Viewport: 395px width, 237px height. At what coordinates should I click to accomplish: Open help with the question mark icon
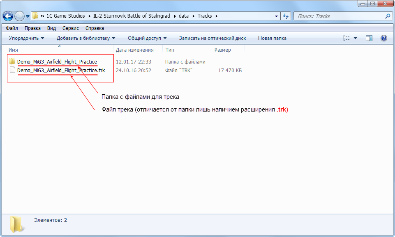pyautogui.click(x=383, y=38)
